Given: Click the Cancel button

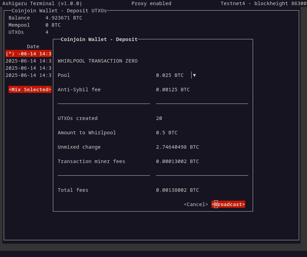Looking at the screenshot, I should pos(196,204).
